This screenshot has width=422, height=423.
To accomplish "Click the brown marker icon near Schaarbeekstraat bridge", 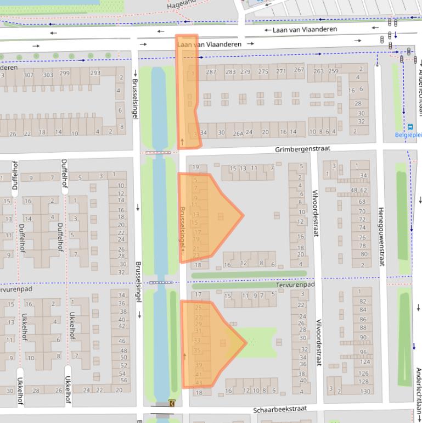I will [172, 403].
